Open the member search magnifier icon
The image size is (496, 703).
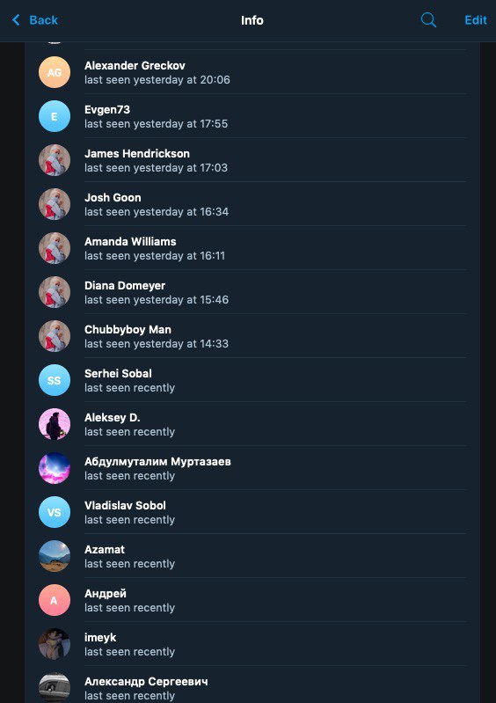click(428, 20)
